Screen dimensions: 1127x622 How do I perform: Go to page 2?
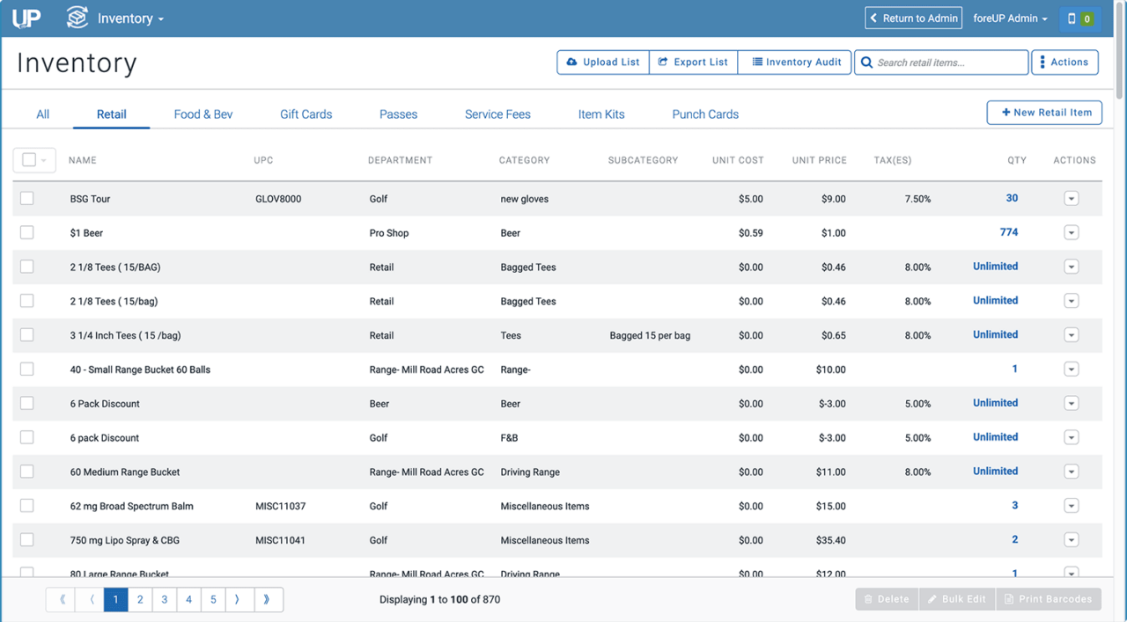[140, 600]
